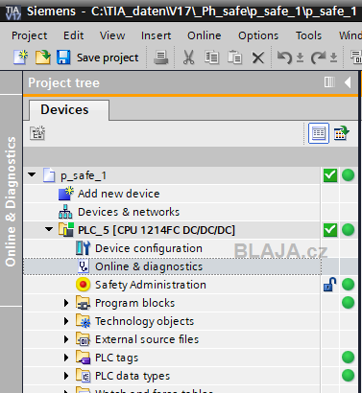Click the tree structure icon below the Devices tab
The image size is (362, 393).
(x=37, y=133)
